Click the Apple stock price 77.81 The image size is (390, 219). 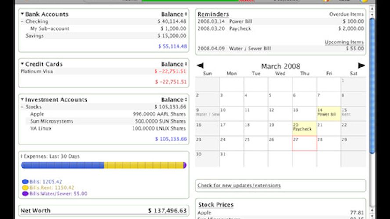357,212
